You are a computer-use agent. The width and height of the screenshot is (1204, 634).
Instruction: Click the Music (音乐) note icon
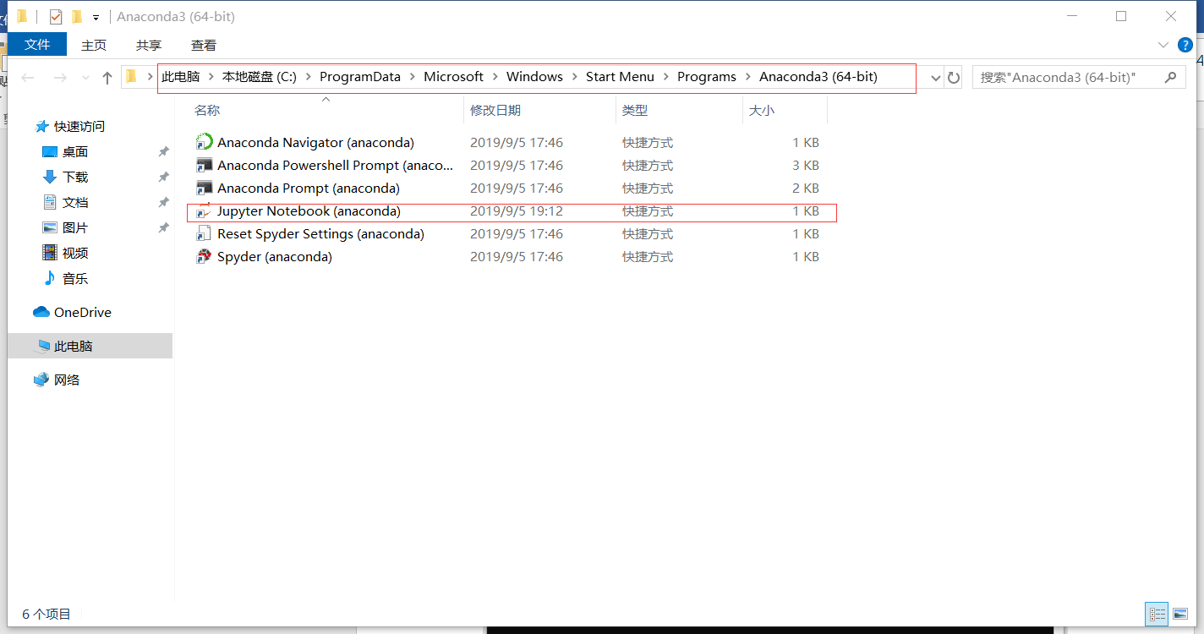coord(50,278)
